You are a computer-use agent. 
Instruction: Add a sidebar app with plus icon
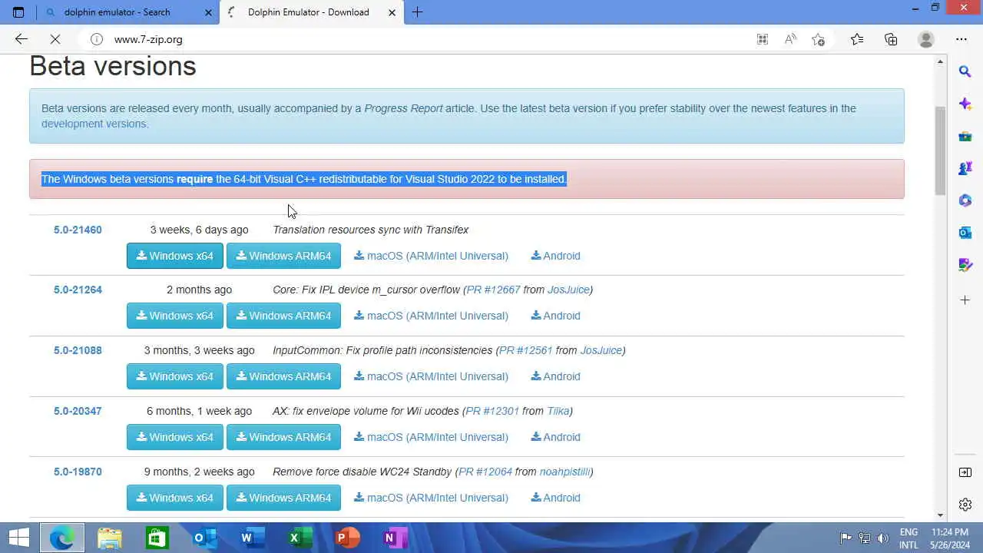[965, 300]
